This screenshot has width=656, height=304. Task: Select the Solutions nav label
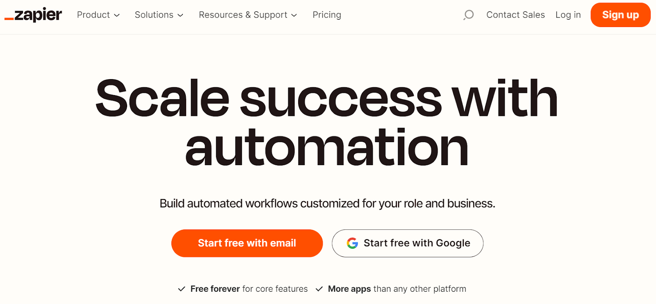point(154,15)
